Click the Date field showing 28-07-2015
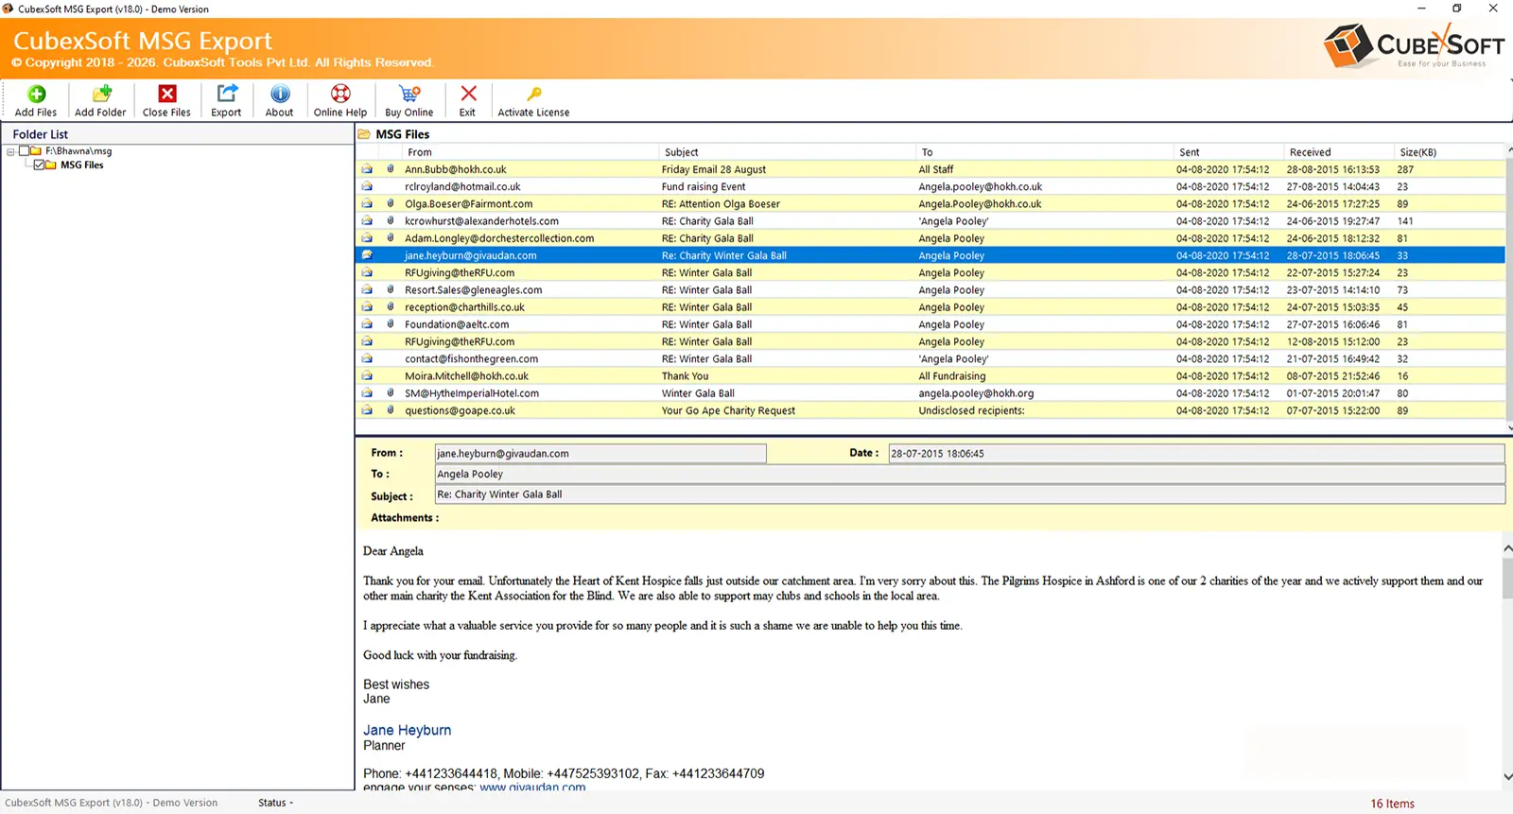The image size is (1513, 814). tap(1196, 454)
